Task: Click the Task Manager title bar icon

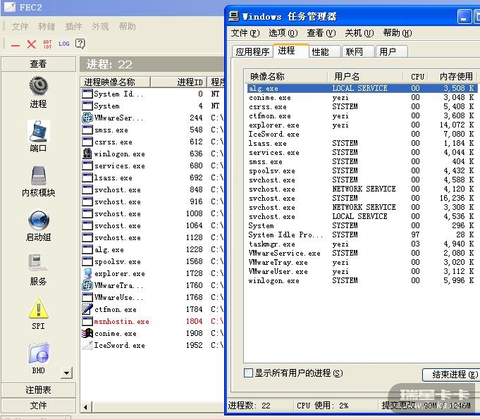Action: 234,16
